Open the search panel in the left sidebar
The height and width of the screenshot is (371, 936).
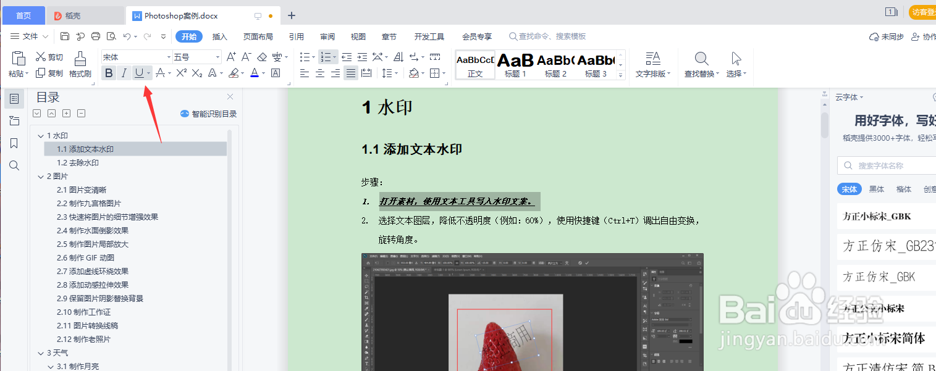click(x=14, y=165)
